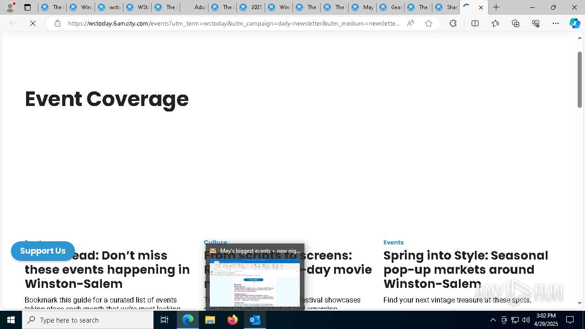This screenshot has width=585, height=329.
Task: Click the Outlook icon in the taskbar
Action: (255, 320)
